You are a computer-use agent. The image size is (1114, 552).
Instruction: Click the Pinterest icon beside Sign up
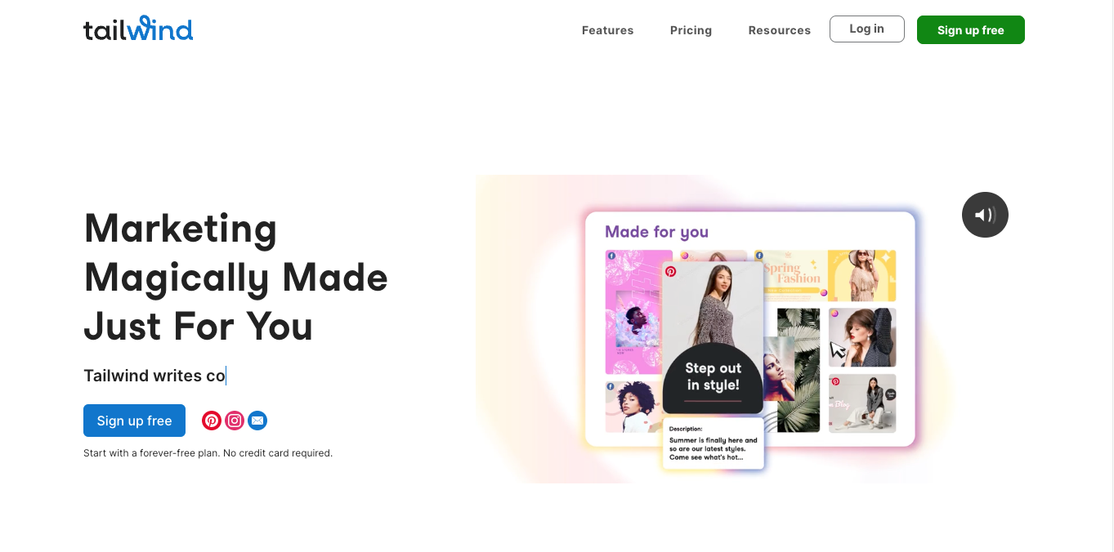pyautogui.click(x=212, y=421)
